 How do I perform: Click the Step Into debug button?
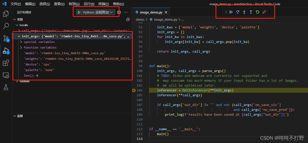pyautogui.click(x=244, y=12)
